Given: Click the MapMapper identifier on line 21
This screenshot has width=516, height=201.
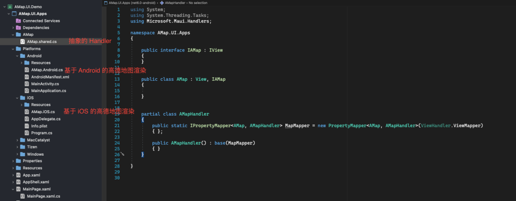Looking at the screenshot, I should [x=297, y=126].
